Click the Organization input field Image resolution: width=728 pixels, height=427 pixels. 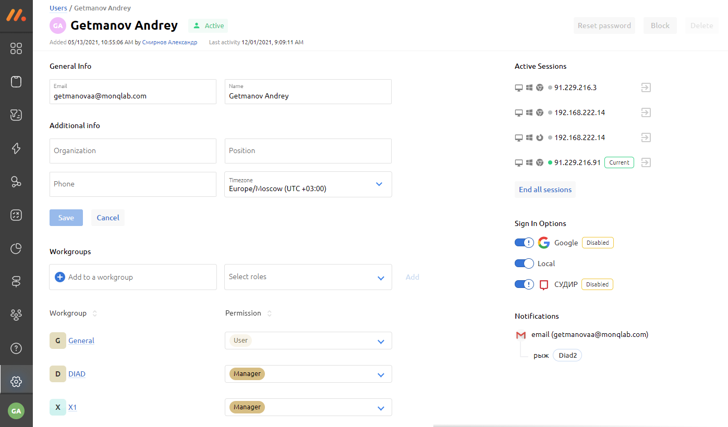[x=133, y=151]
